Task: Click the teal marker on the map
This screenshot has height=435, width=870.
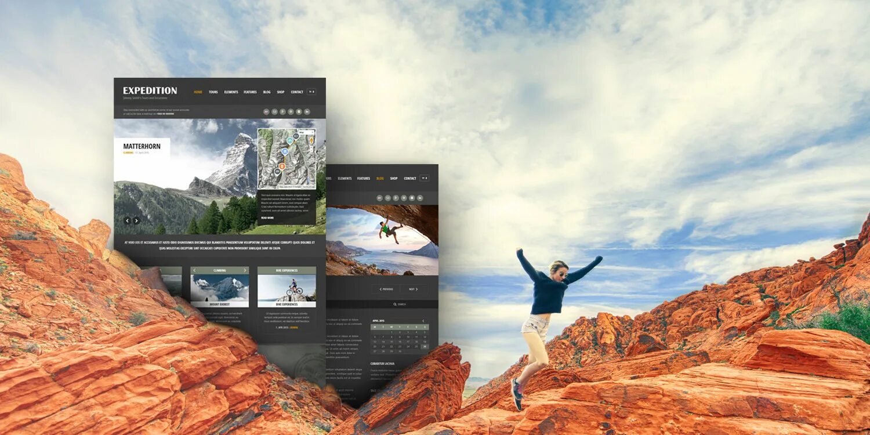Action: 290,140
